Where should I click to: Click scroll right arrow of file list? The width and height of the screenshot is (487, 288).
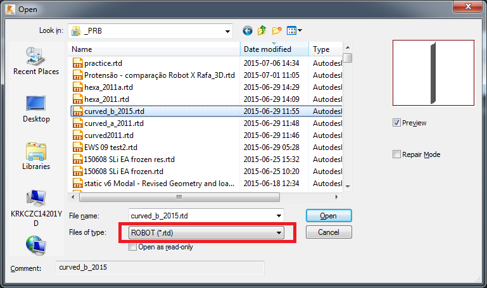click(337, 197)
